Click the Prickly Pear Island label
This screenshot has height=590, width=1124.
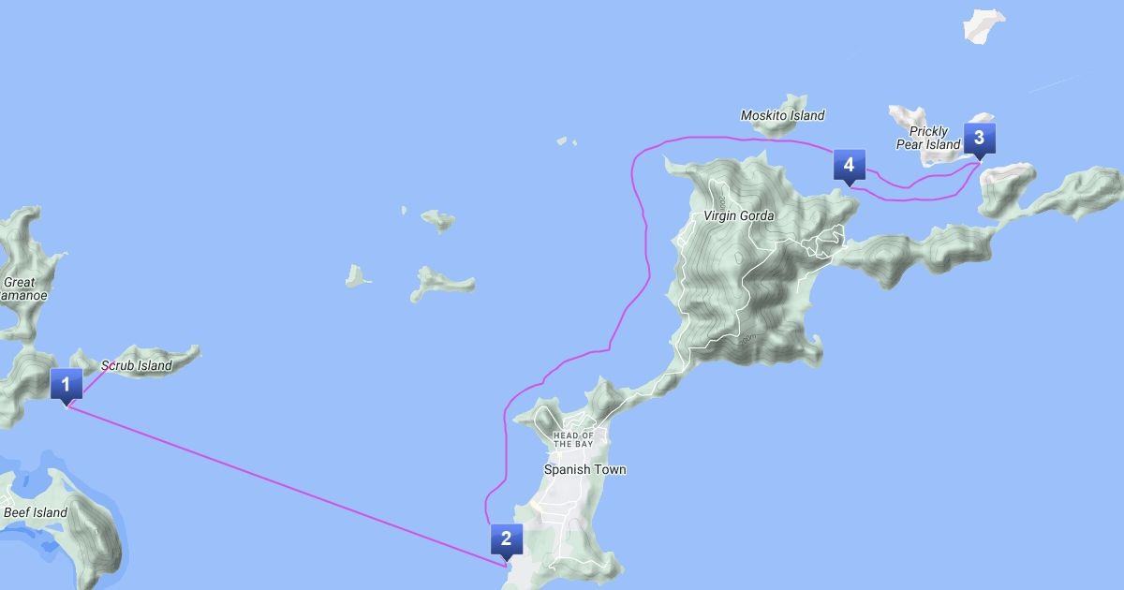click(928, 138)
